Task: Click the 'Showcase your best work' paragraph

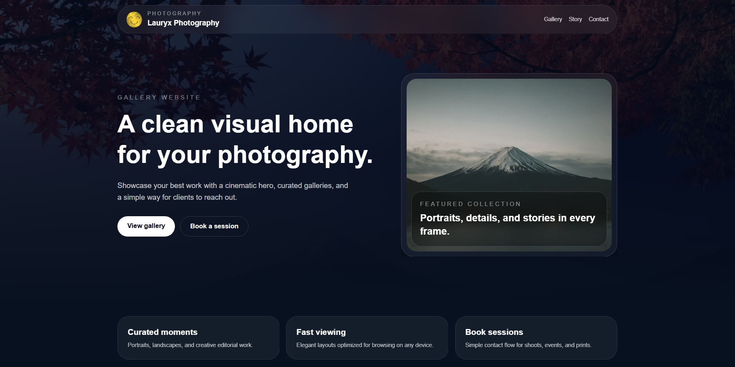Action: 232,191
